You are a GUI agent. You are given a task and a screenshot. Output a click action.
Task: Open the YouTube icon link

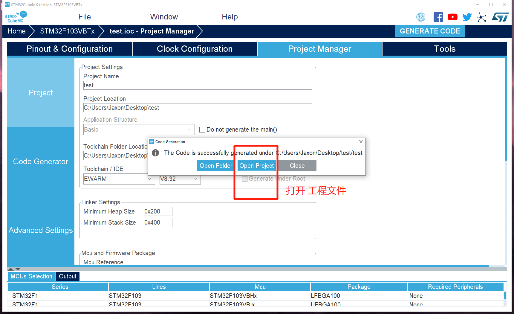453,17
